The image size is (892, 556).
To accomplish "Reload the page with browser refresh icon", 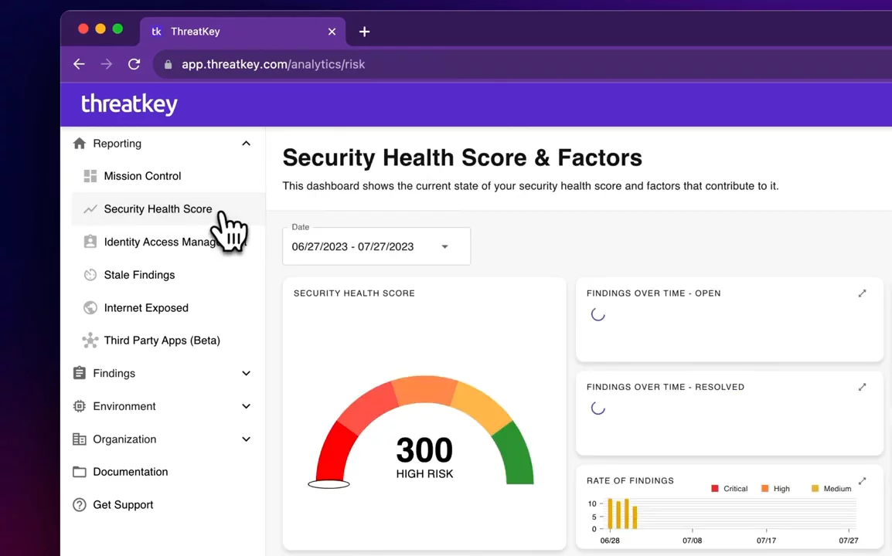I will click(134, 64).
